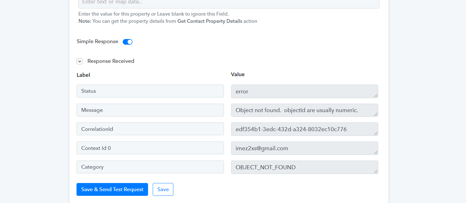The image size is (466, 203).
Task: Click the outlined Save button
Action: tap(163, 189)
